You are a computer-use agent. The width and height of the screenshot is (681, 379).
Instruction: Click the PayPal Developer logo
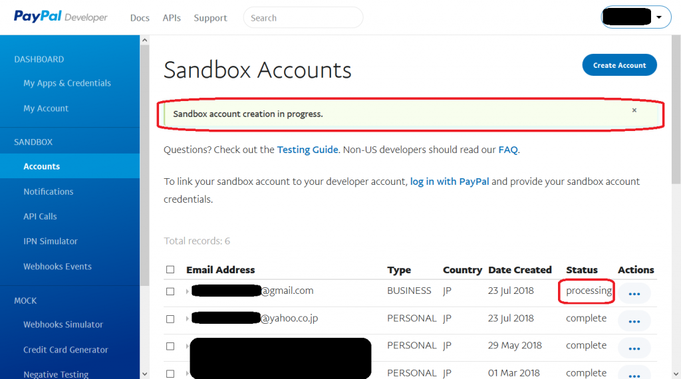click(61, 17)
